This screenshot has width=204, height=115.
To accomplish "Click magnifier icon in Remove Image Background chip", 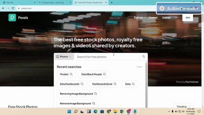I will tap(94, 103).
